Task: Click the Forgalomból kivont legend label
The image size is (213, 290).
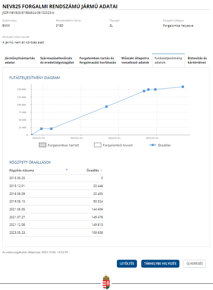Action: pos(118,145)
